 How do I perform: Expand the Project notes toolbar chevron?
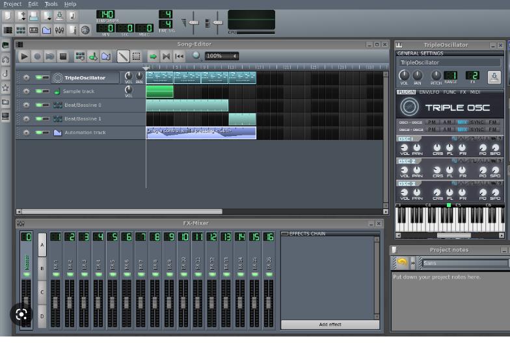coord(412,263)
